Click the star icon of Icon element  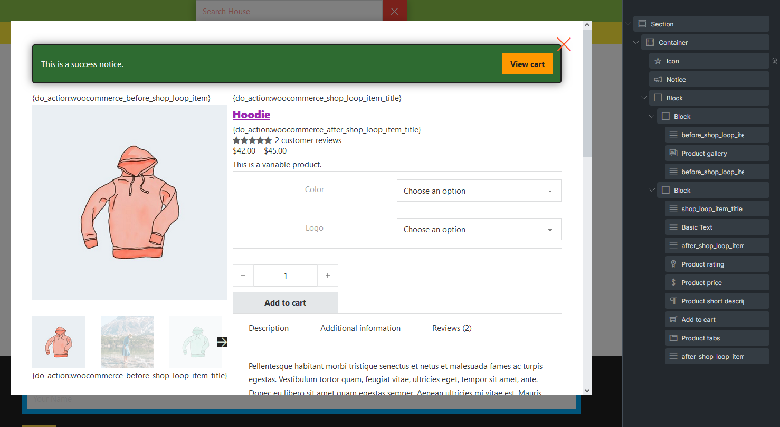point(658,61)
